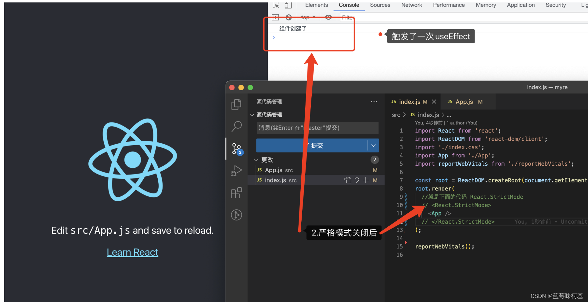
Task: Click the <App /> code line
Action: (439, 214)
